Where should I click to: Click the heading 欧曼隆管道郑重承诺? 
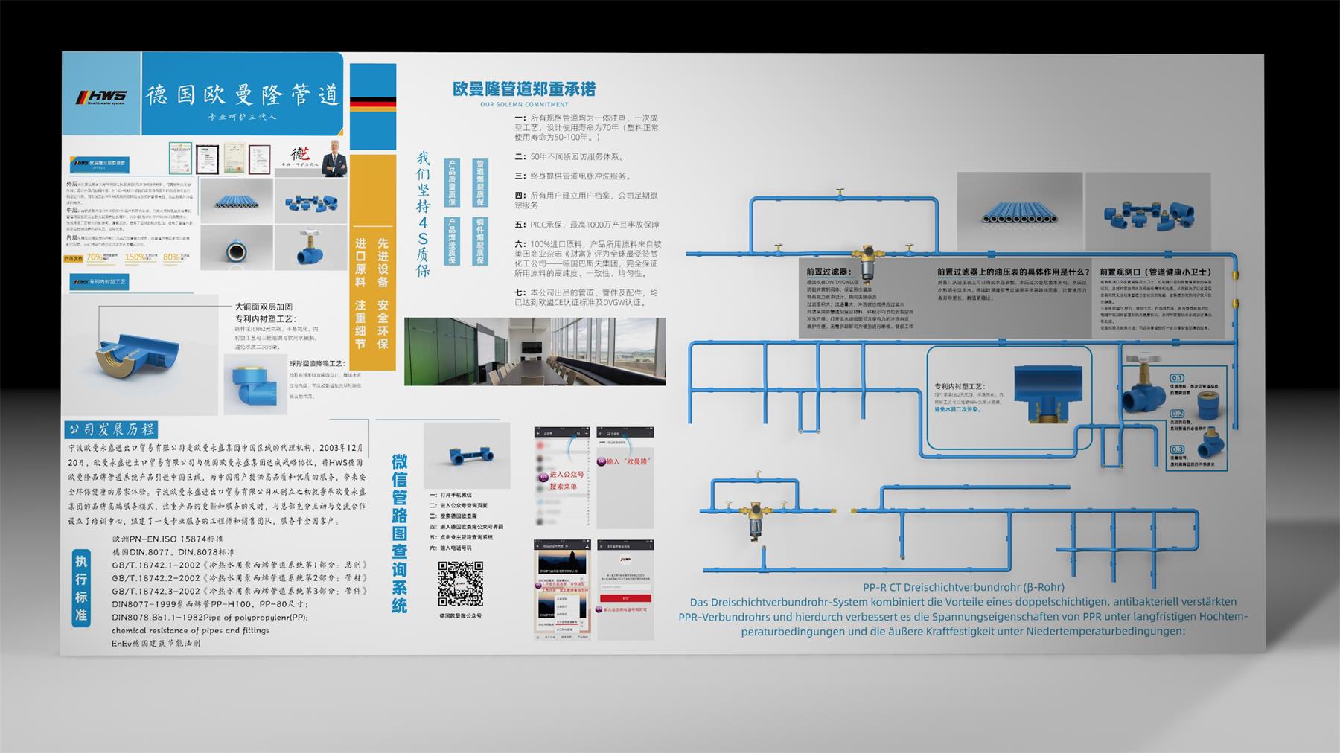(x=524, y=89)
